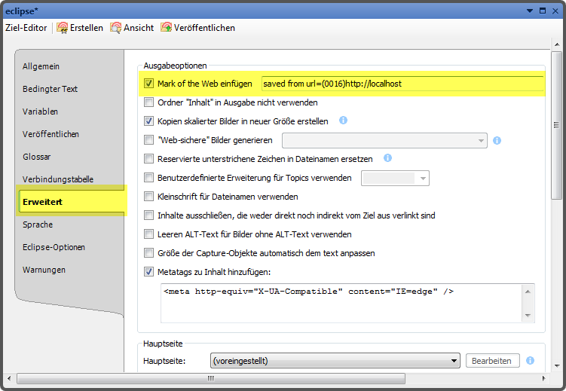Screen dimensions: 566x391
Task: Select the Eclipse-Optionen tab
Action: (54, 247)
